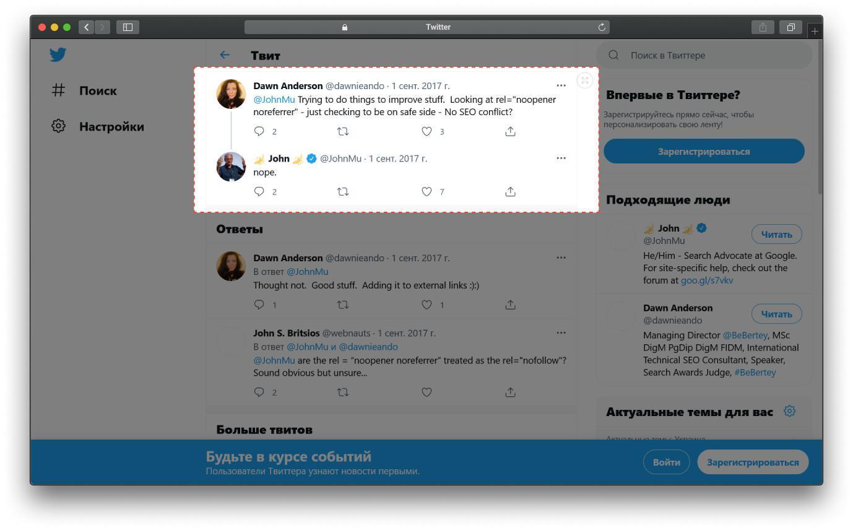
Task: Open Настройки in the left sidebar
Action: coord(98,126)
